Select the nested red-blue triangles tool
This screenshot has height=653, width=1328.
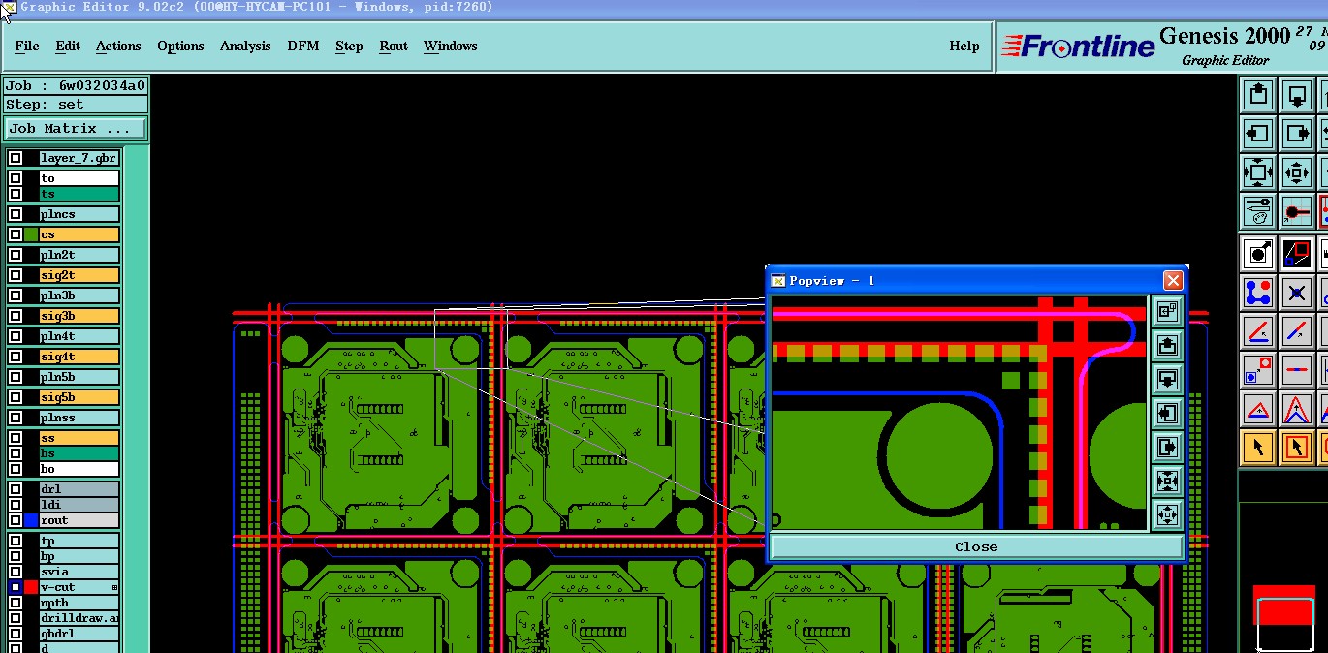pos(1297,409)
